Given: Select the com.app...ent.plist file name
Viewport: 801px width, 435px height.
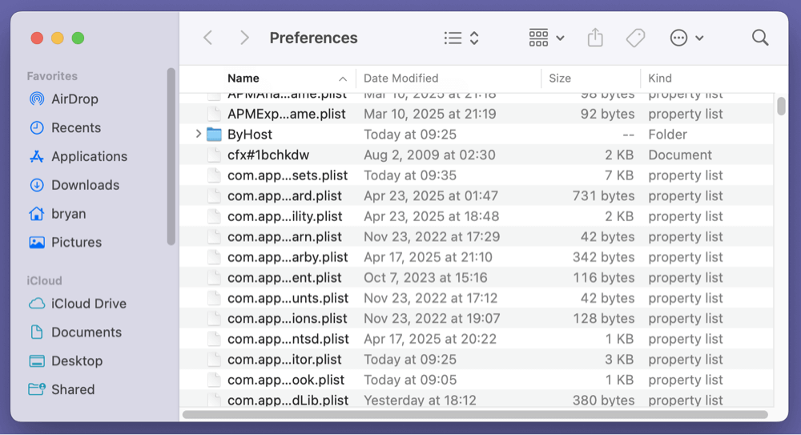Looking at the screenshot, I should 284,277.
